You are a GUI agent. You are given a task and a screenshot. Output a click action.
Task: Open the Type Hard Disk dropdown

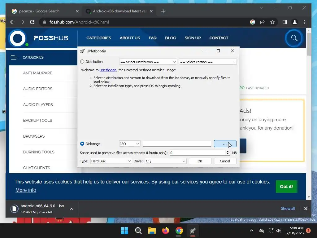pos(111,161)
